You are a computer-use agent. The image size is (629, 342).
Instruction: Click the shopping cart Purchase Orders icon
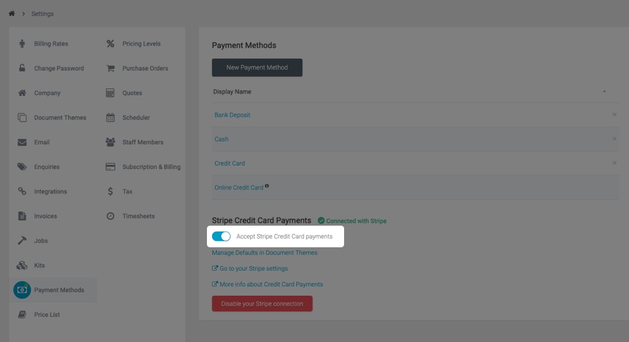tap(110, 68)
